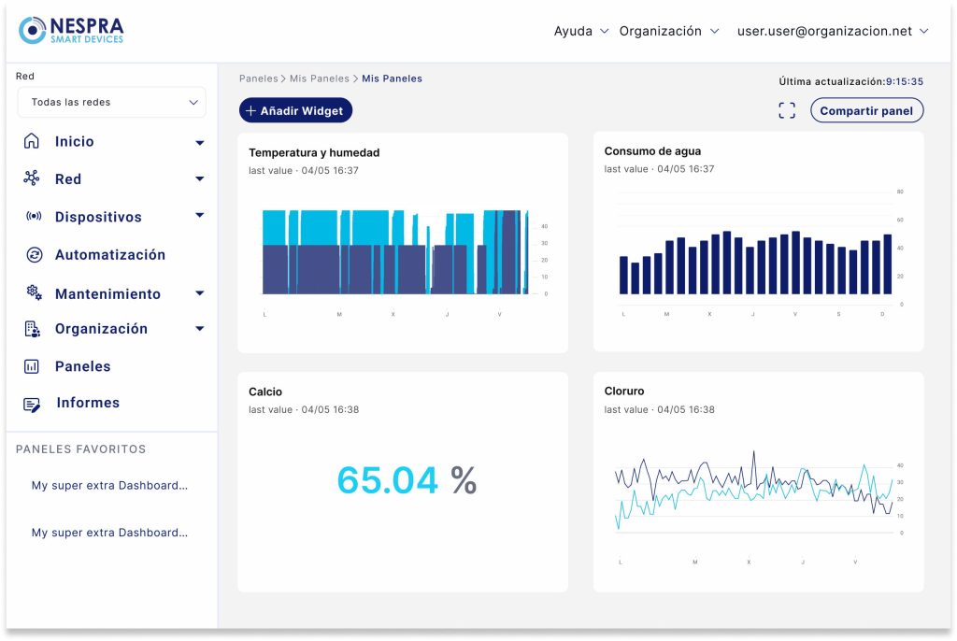This screenshot has width=957, height=641.
Task: Toggle fullscreen view of the panel
Action: pos(787,110)
